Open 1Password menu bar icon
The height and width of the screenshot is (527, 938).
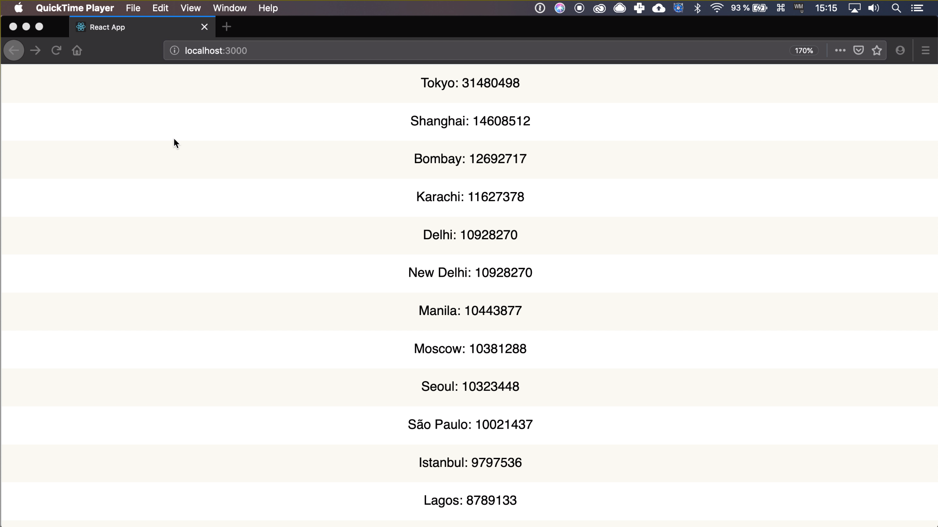540,8
